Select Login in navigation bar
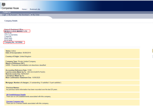This screenshot has width=153, height=106. click(4, 15)
